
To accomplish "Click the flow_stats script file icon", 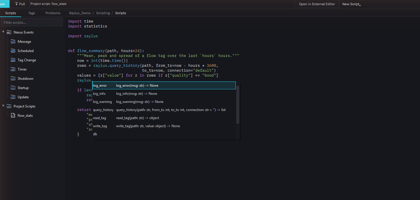I will coord(13,116).
